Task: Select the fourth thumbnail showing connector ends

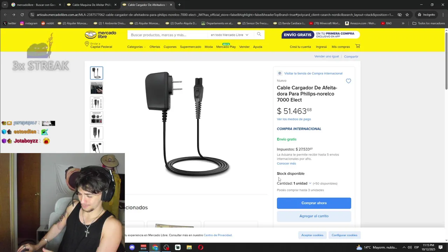Action: click(x=97, y=118)
